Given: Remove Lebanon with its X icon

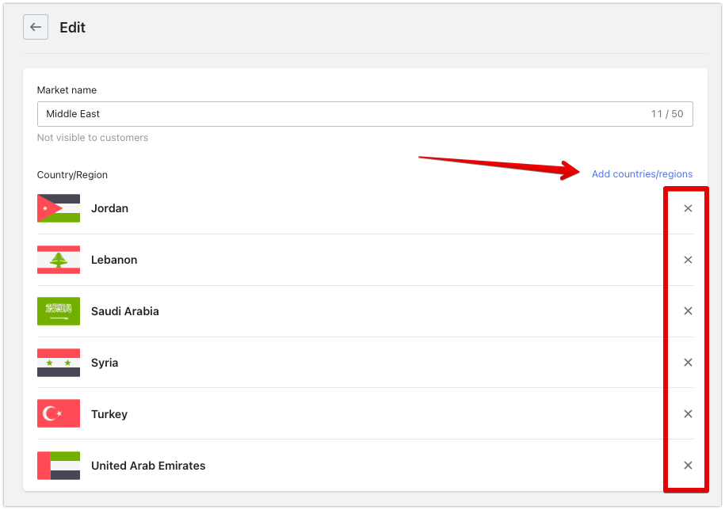Looking at the screenshot, I should [x=688, y=260].
